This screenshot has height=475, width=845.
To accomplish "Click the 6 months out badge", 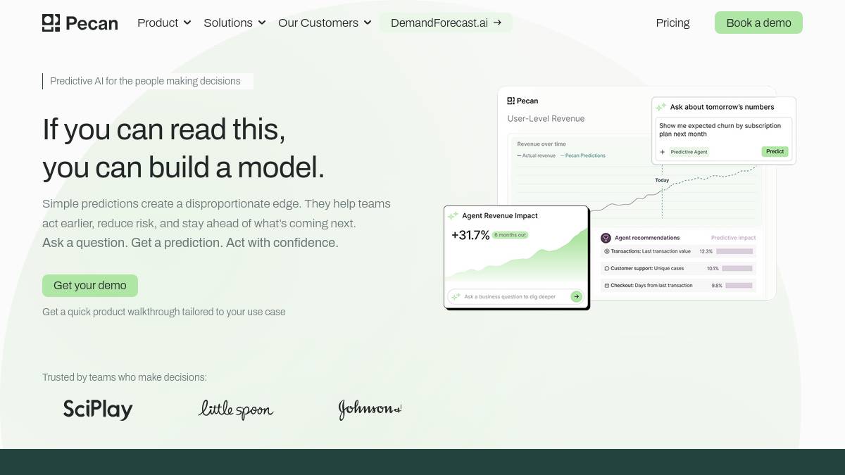I will click(x=510, y=235).
